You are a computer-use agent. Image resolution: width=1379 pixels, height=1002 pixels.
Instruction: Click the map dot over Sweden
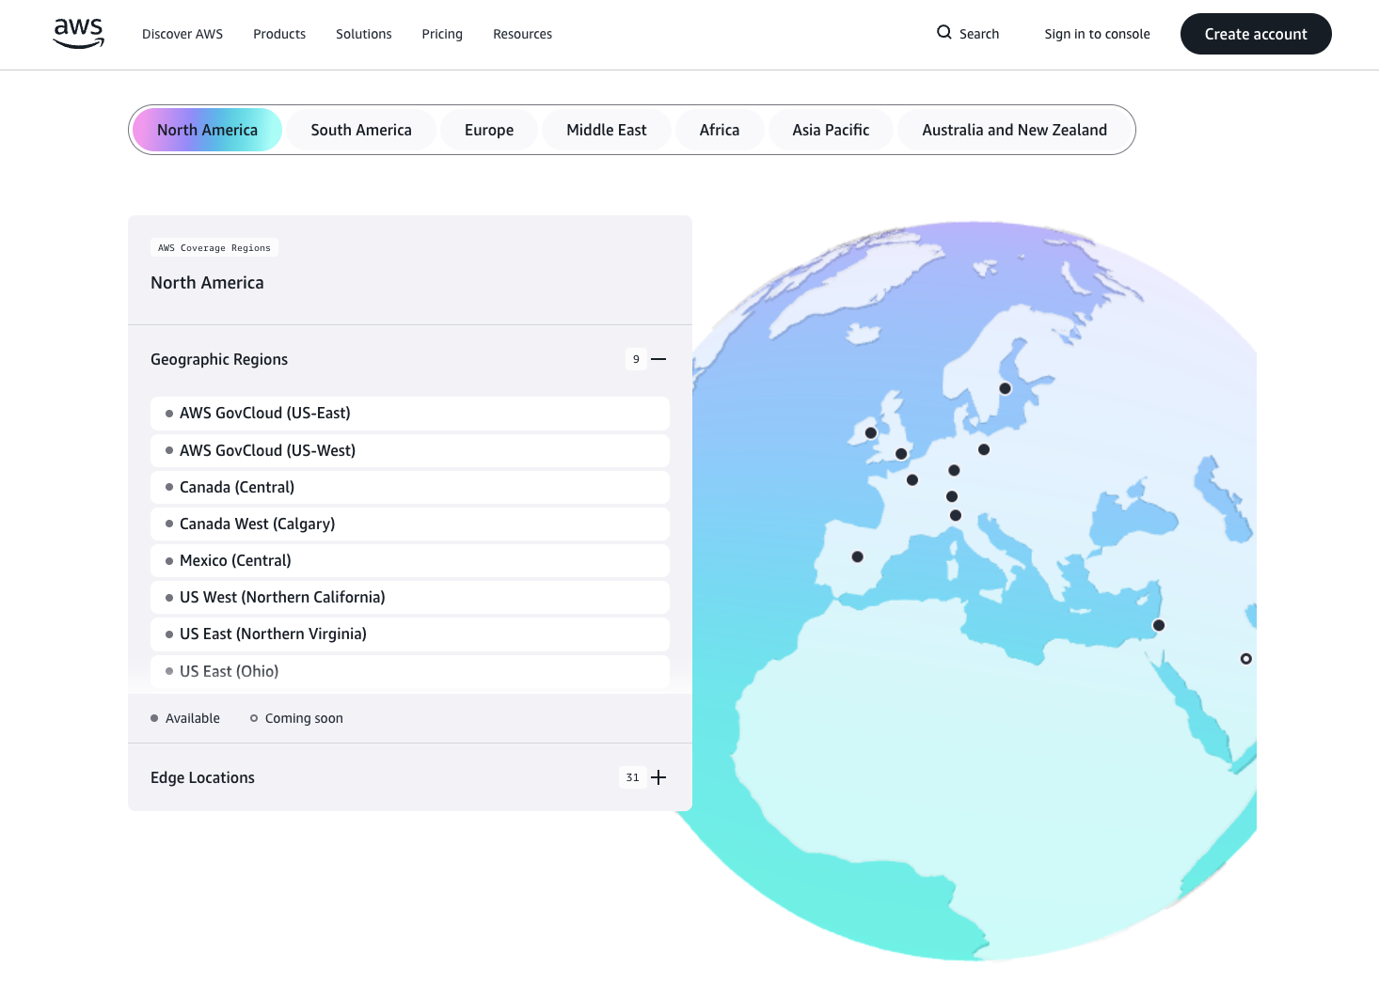(x=1005, y=388)
